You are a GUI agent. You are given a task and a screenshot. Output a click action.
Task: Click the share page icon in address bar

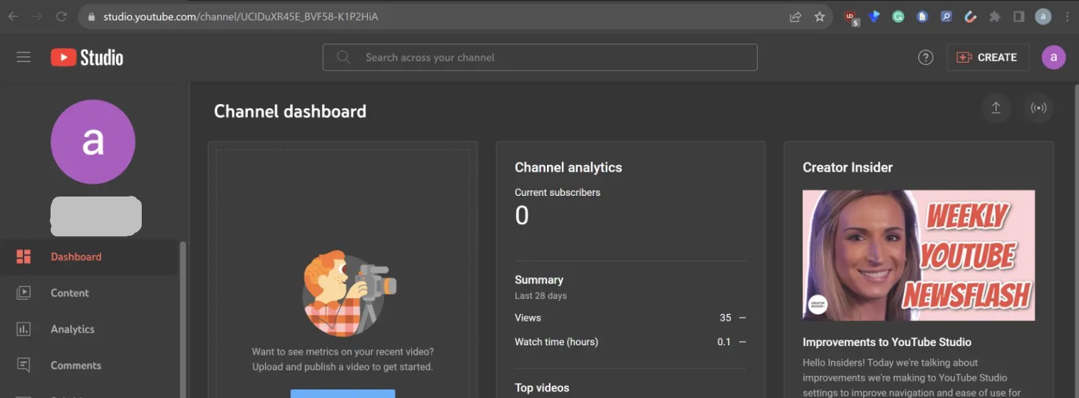pyautogui.click(x=796, y=16)
